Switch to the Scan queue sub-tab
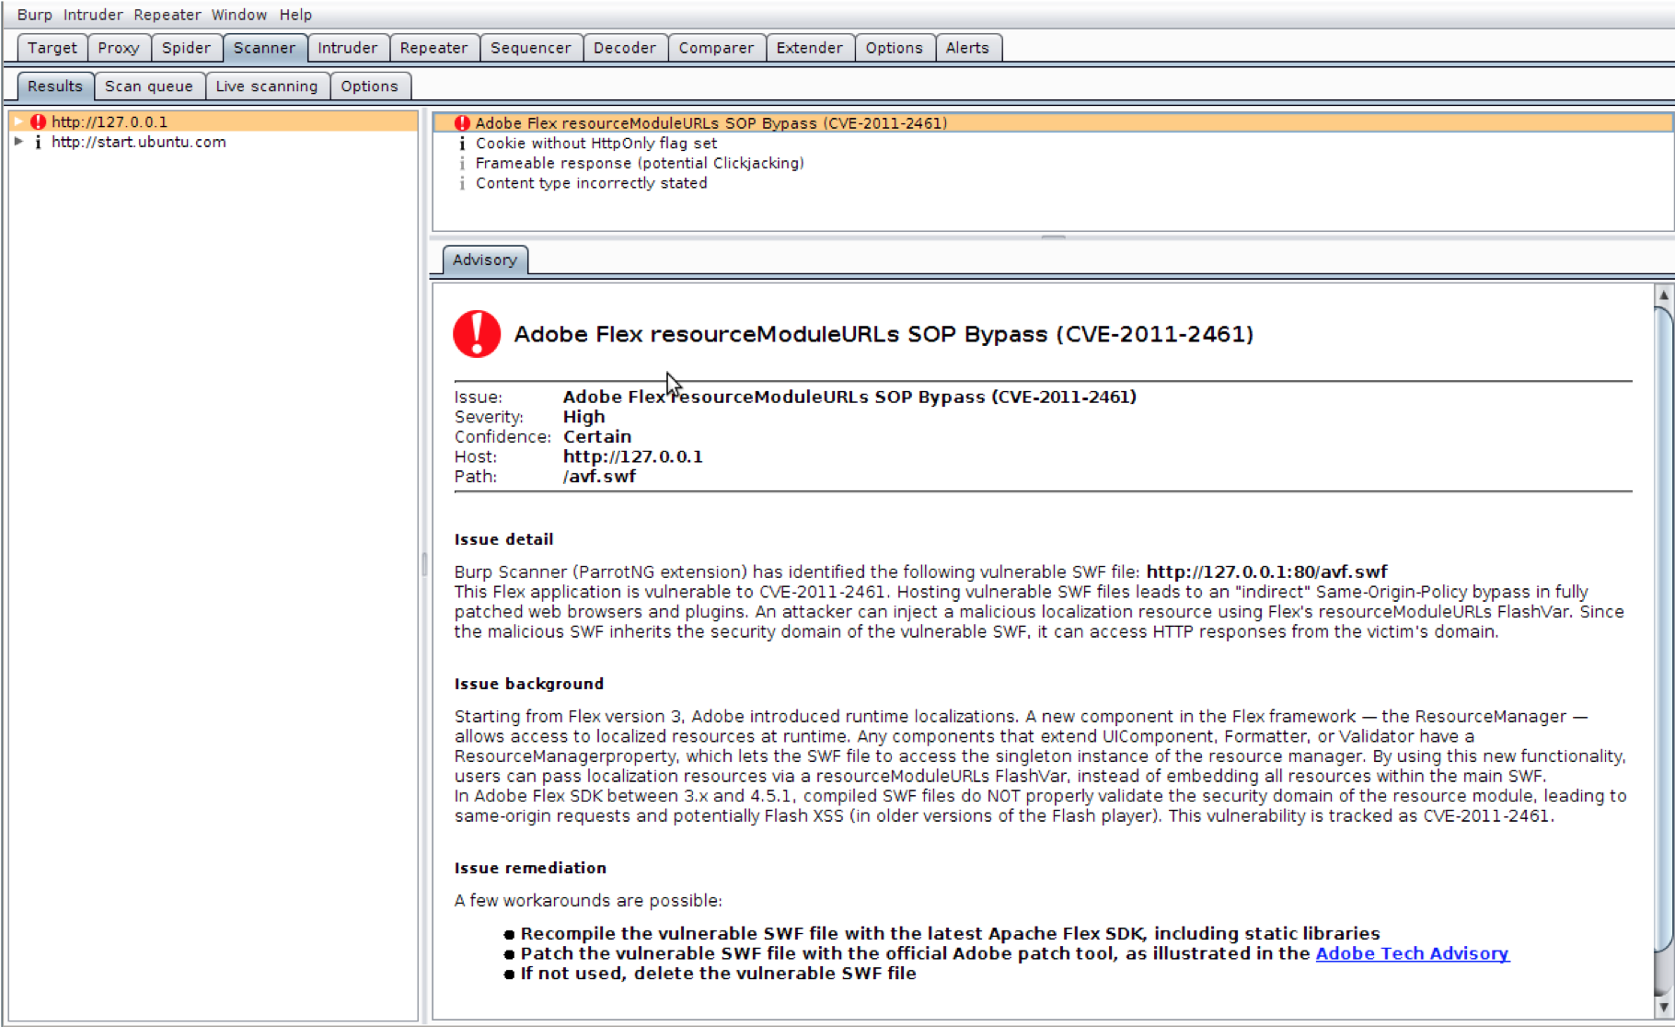The height and width of the screenshot is (1027, 1675). [x=149, y=87]
